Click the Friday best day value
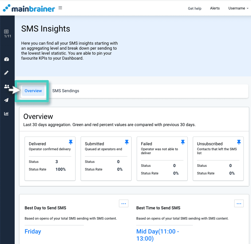The width and height of the screenshot is (251, 244). point(33,231)
